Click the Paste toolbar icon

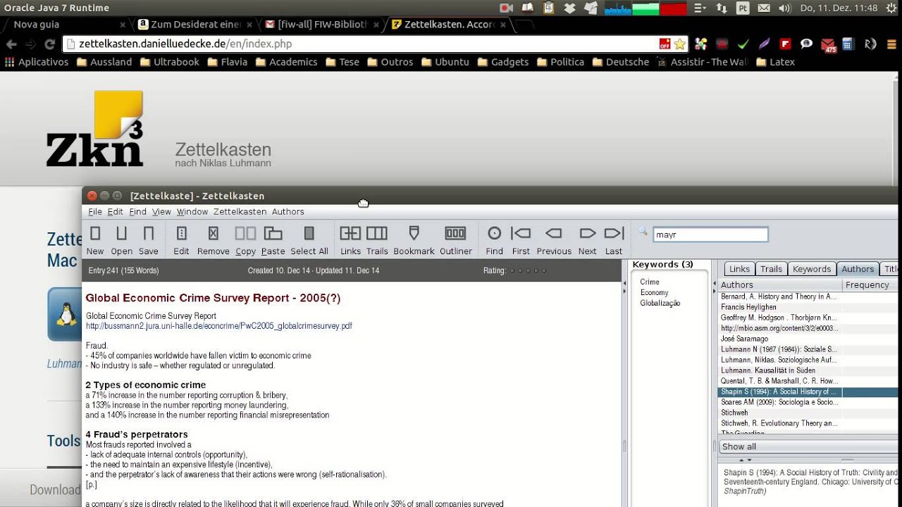click(x=273, y=233)
